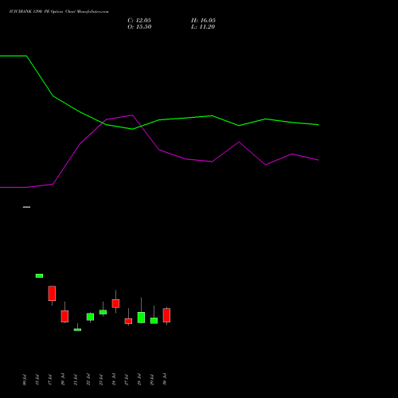Click the purple indicator line peak

pyautogui.click(x=132, y=115)
